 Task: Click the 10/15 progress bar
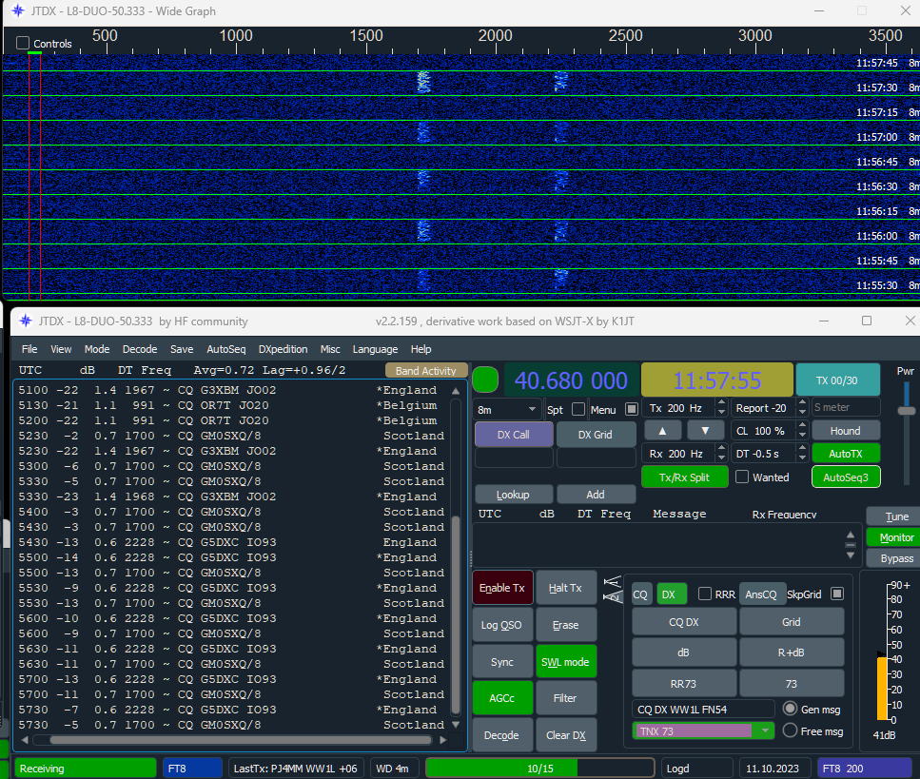click(x=539, y=768)
